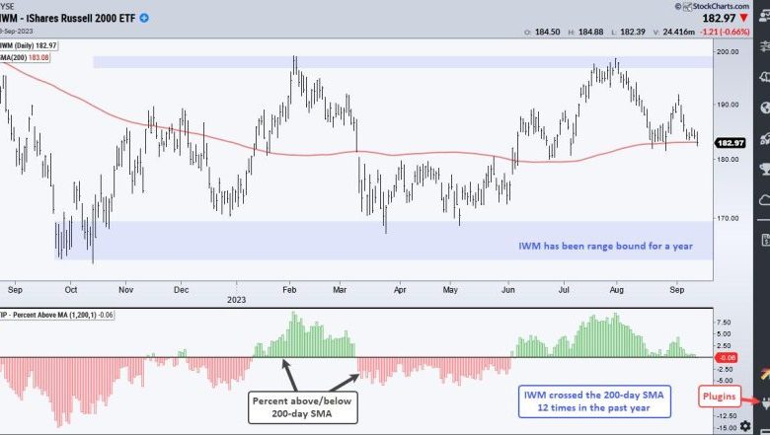Viewport: 770px width, 435px height.
Task: Select the Percent Above MA (1,200,1) indicator label
Action: click(x=57, y=315)
